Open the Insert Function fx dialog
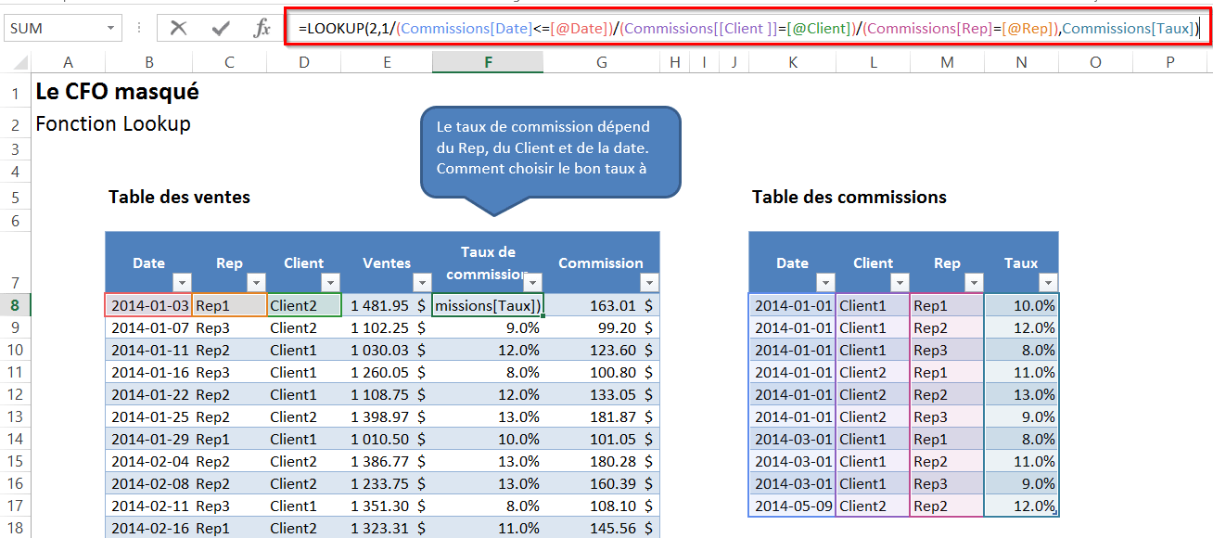Image resolution: width=1213 pixels, height=538 pixels. (262, 29)
